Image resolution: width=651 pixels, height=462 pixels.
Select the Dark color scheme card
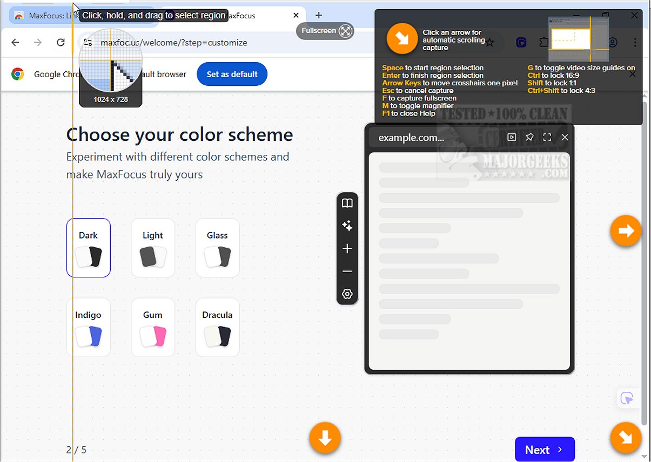(88, 248)
